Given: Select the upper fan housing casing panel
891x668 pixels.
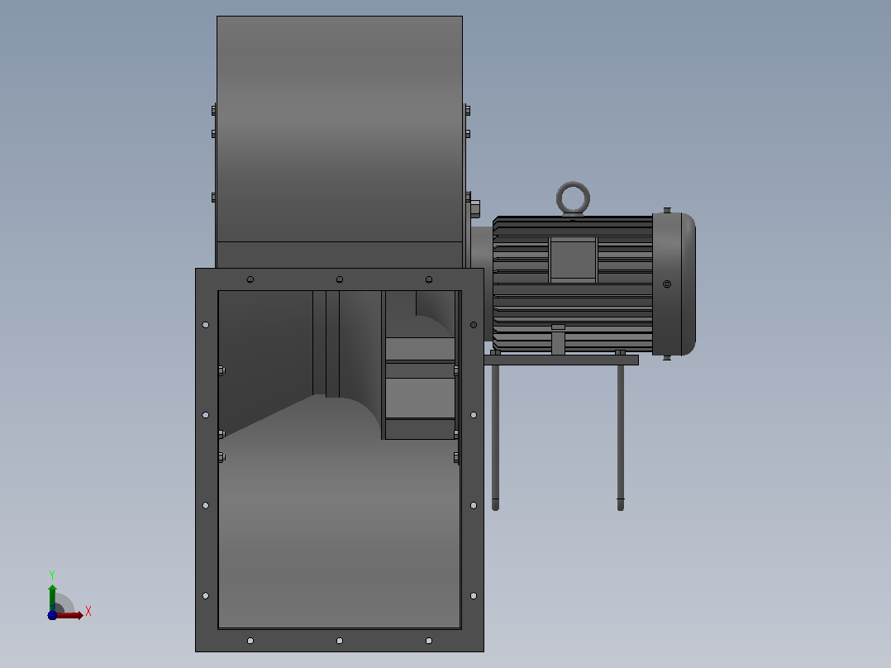Looking at the screenshot, I should tap(340, 129).
